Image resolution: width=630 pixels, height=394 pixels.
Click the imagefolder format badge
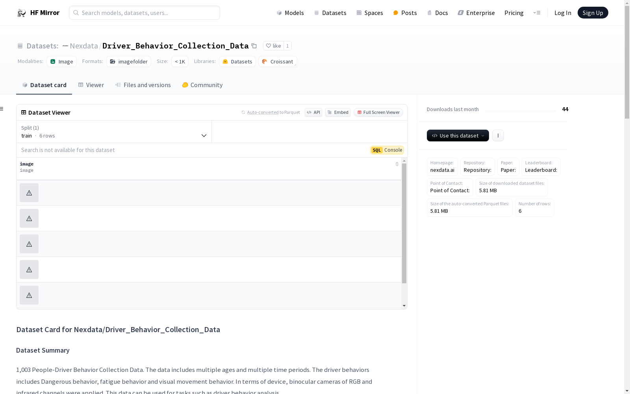[128, 61]
